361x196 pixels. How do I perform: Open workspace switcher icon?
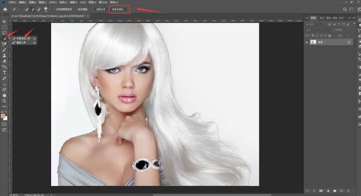(x=351, y=9)
